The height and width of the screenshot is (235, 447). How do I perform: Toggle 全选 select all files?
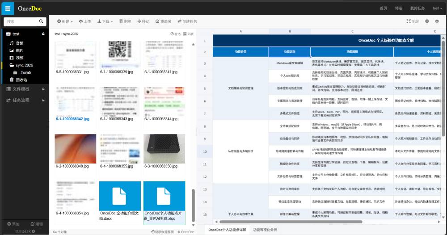coord(176,34)
